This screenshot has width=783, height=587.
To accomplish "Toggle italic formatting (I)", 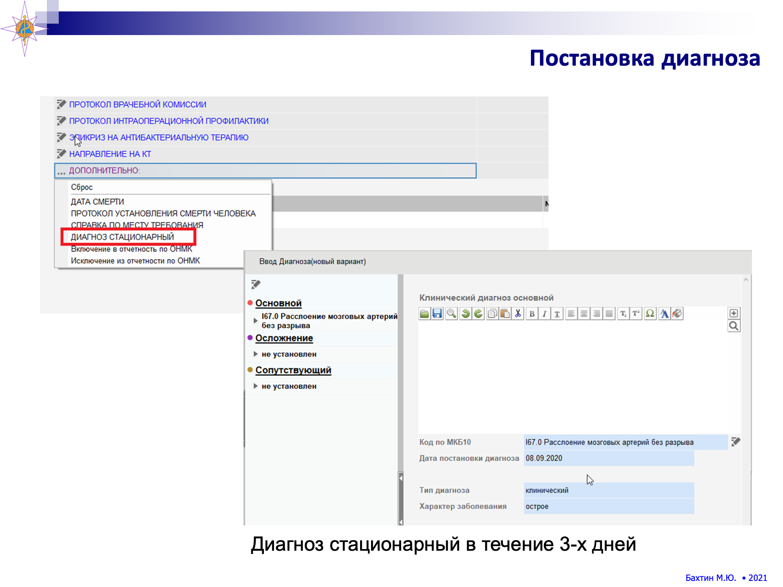I will point(544,314).
